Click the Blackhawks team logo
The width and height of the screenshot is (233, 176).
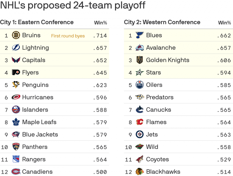click(140, 172)
